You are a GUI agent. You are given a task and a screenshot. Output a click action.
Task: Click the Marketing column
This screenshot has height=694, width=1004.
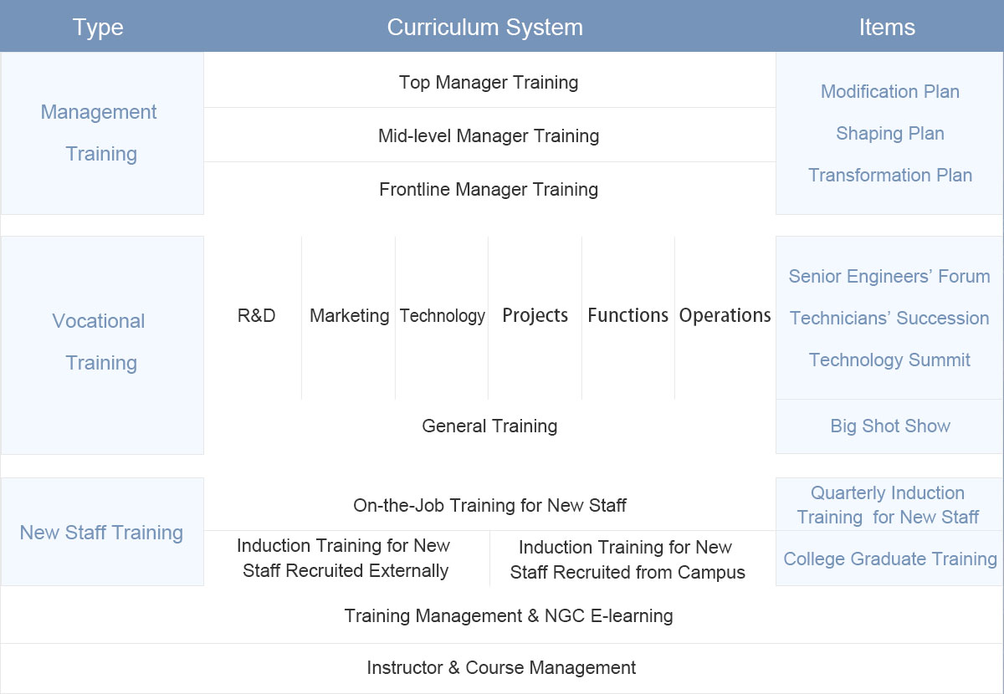coord(349,316)
